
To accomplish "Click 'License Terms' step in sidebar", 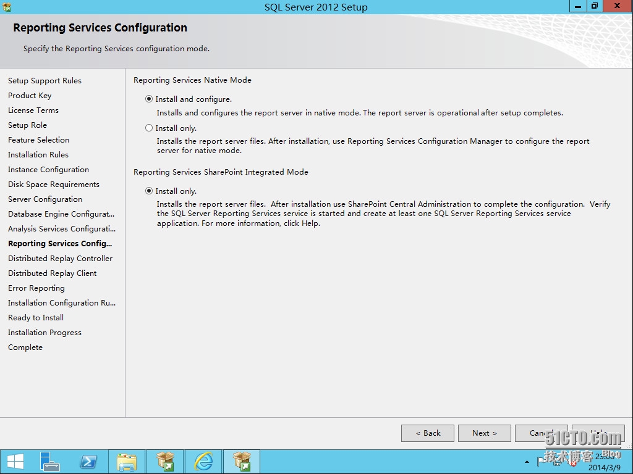I will click(x=33, y=110).
